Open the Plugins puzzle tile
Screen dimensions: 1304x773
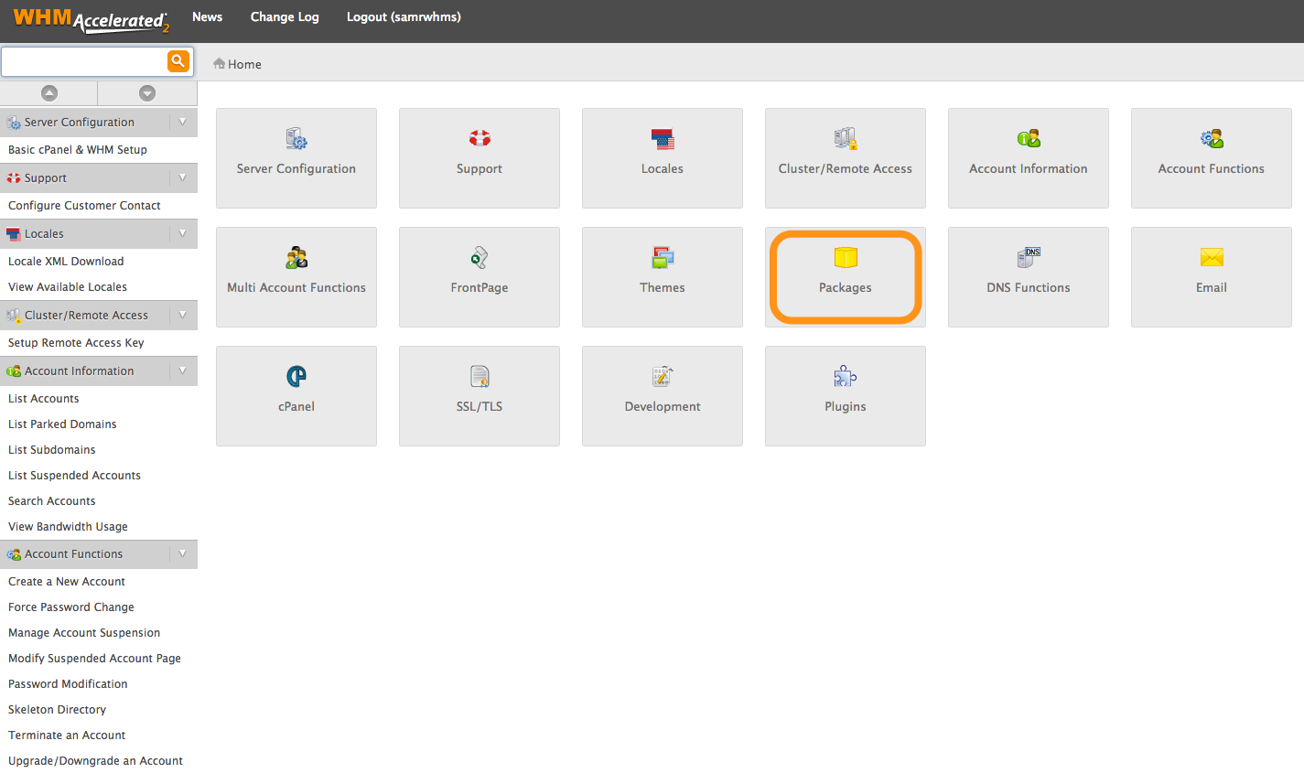(x=846, y=396)
